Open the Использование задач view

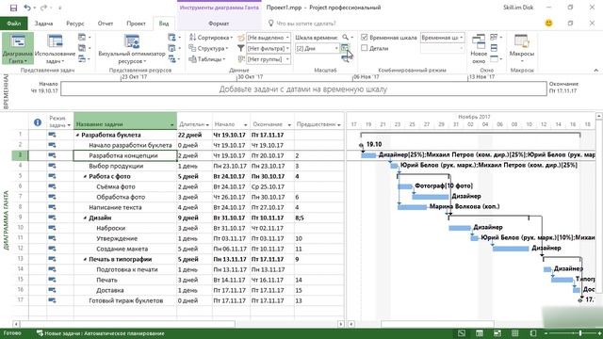(55, 49)
